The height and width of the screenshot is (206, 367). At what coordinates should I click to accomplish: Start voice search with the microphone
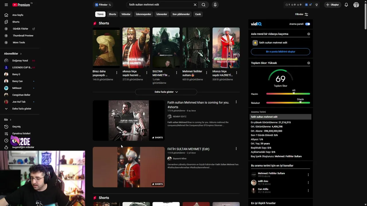click(x=215, y=5)
